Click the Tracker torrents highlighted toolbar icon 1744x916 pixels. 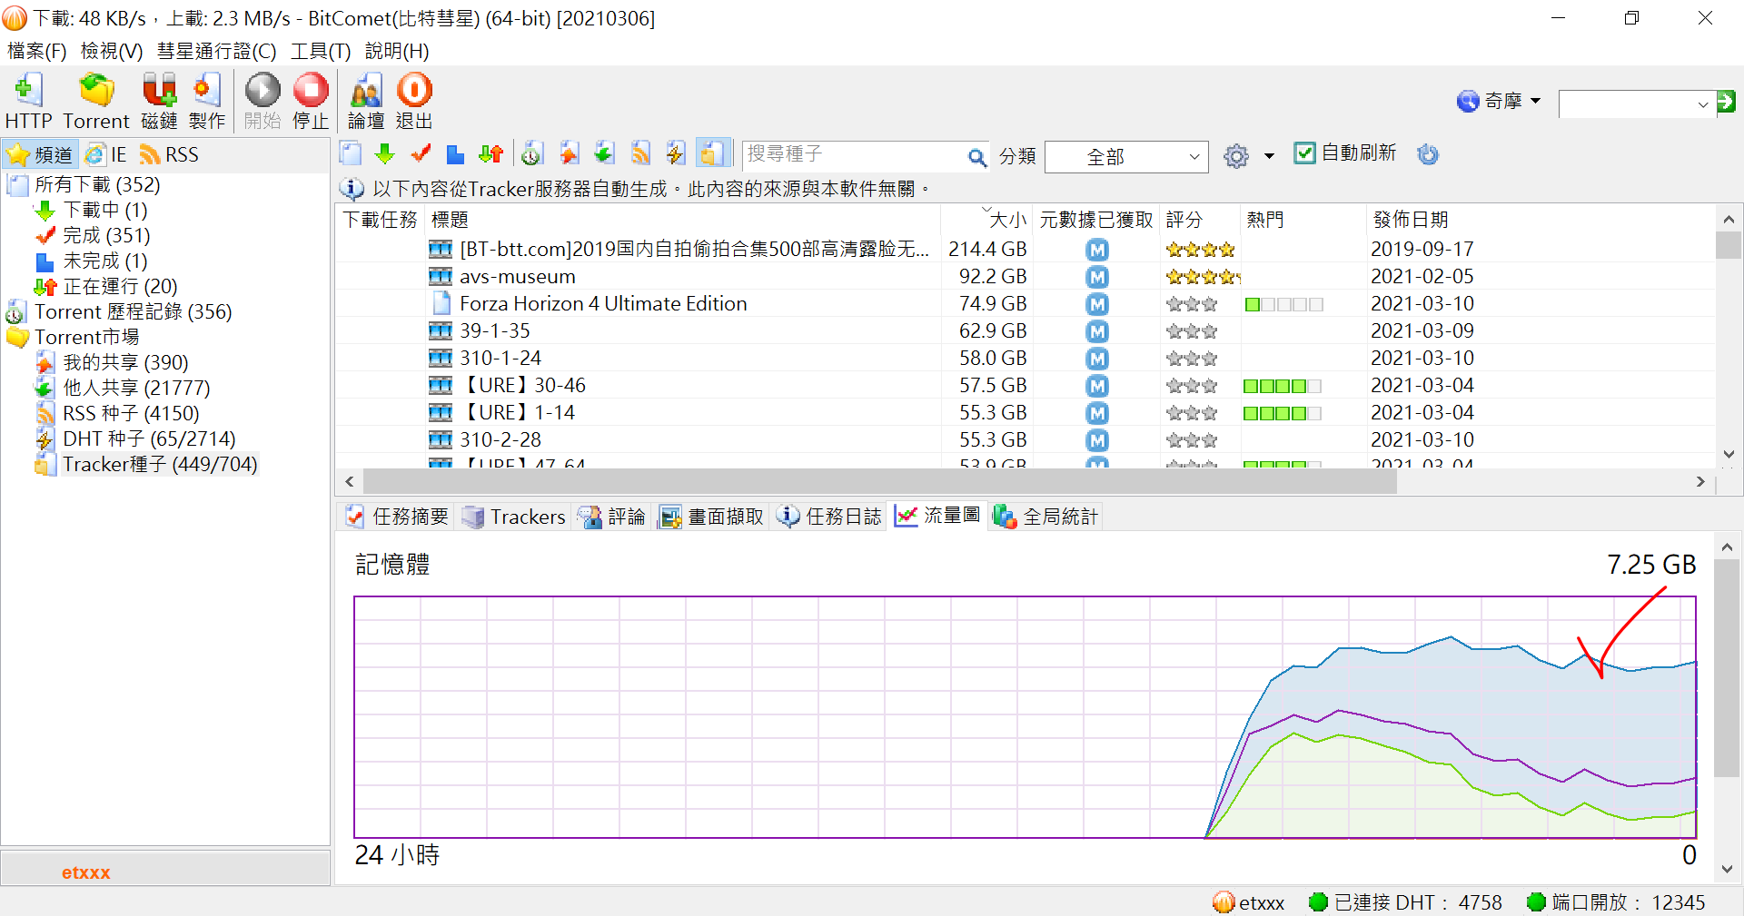tap(713, 153)
